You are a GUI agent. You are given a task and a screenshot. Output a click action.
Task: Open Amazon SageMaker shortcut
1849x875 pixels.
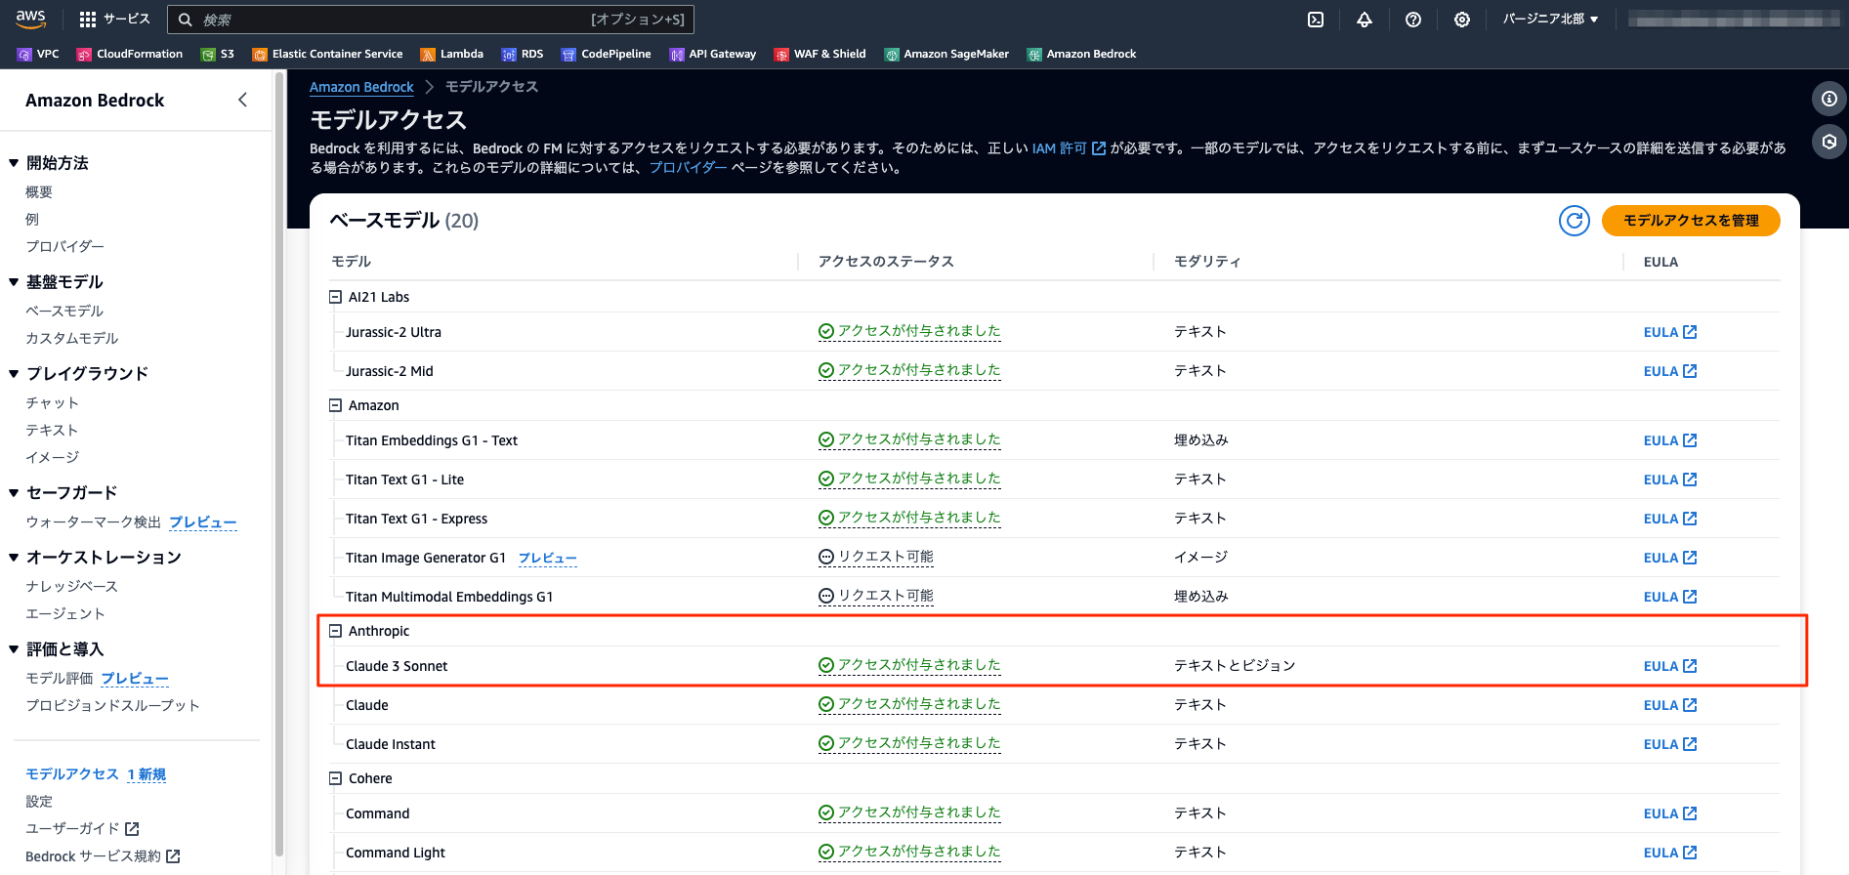[x=946, y=54]
